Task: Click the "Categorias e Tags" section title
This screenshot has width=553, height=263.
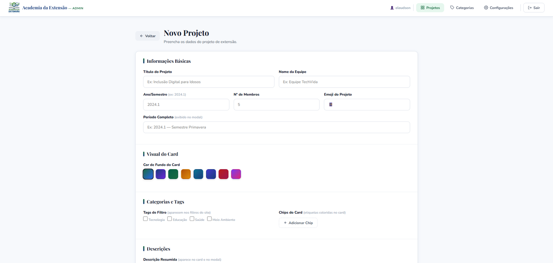Action: [x=166, y=202]
